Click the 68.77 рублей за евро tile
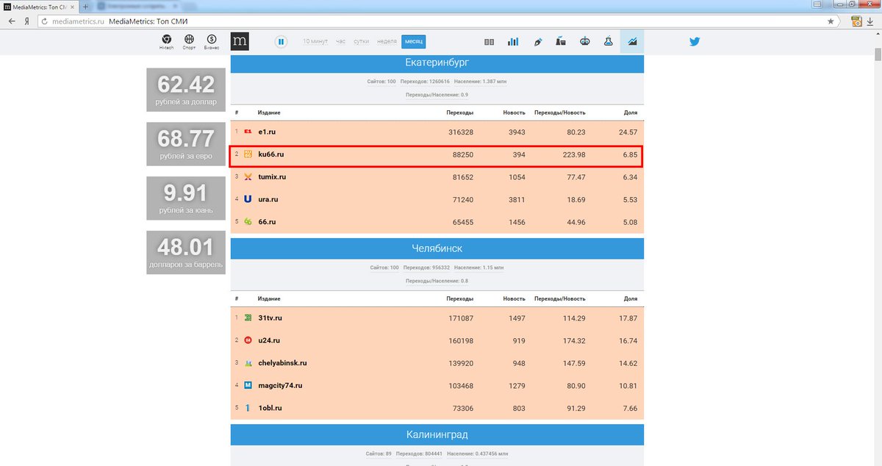The height and width of the screenshot is (466, 882). point(186,144)
